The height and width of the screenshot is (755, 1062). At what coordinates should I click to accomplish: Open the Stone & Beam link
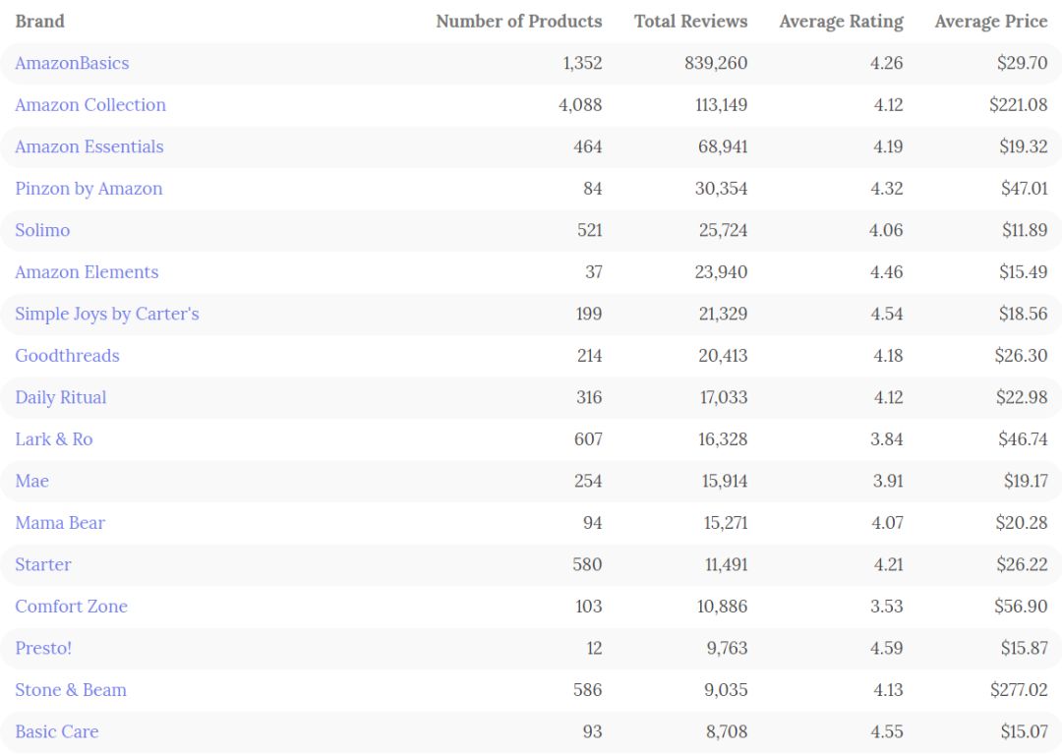pyautogui.click(x=71, y=691)
